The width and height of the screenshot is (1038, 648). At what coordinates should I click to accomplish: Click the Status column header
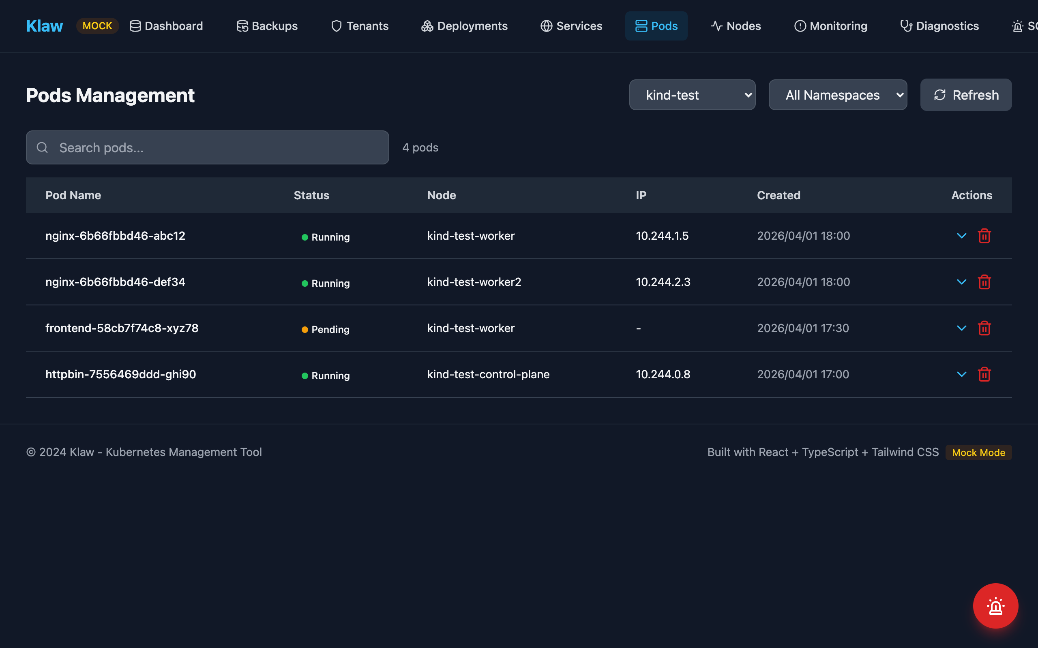tap(311, 195)
